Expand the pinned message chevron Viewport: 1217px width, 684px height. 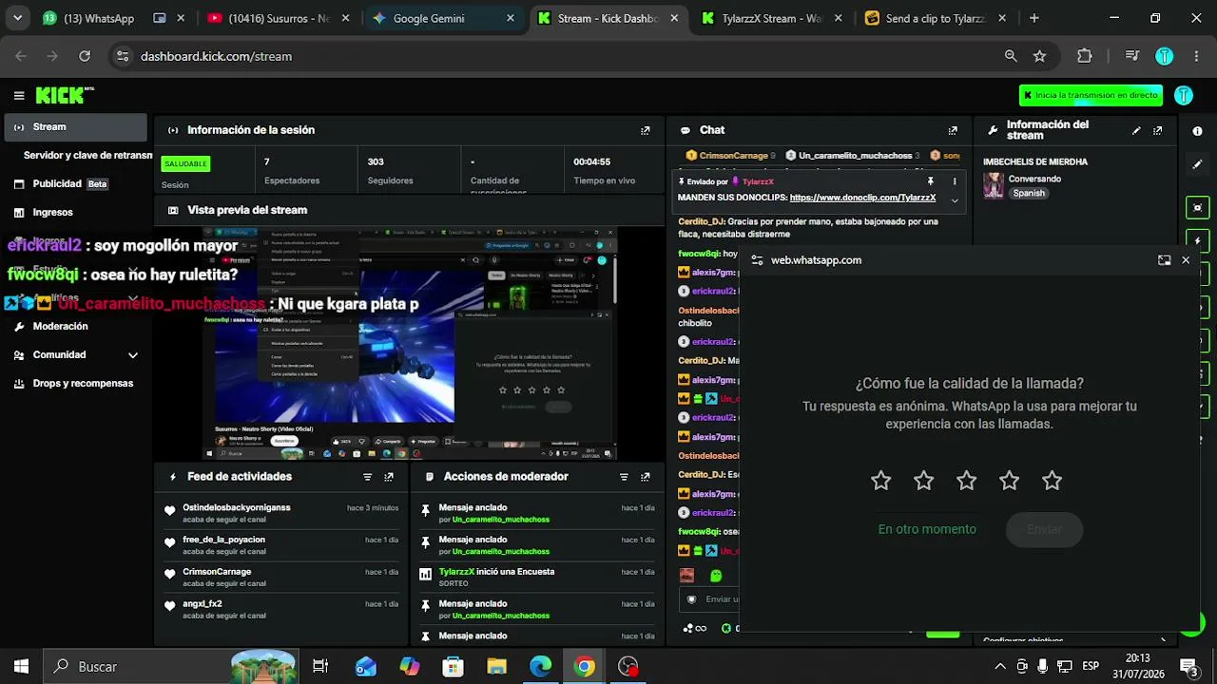pyautogui.click(x=955, y=199)
